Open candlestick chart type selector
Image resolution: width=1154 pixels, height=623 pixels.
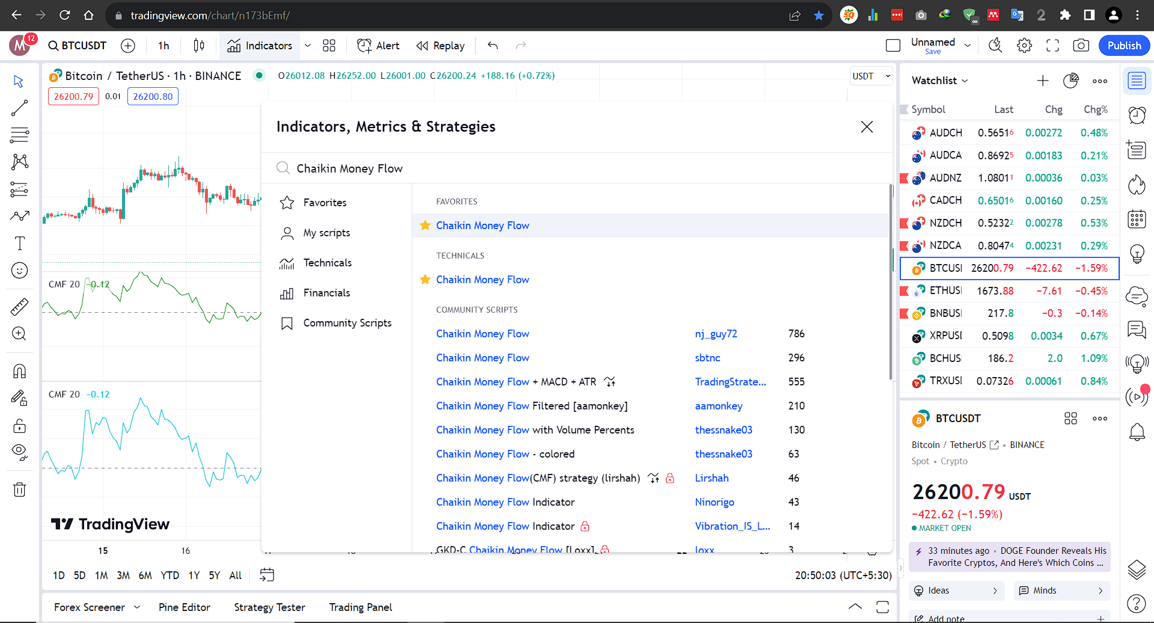(199, 46)
